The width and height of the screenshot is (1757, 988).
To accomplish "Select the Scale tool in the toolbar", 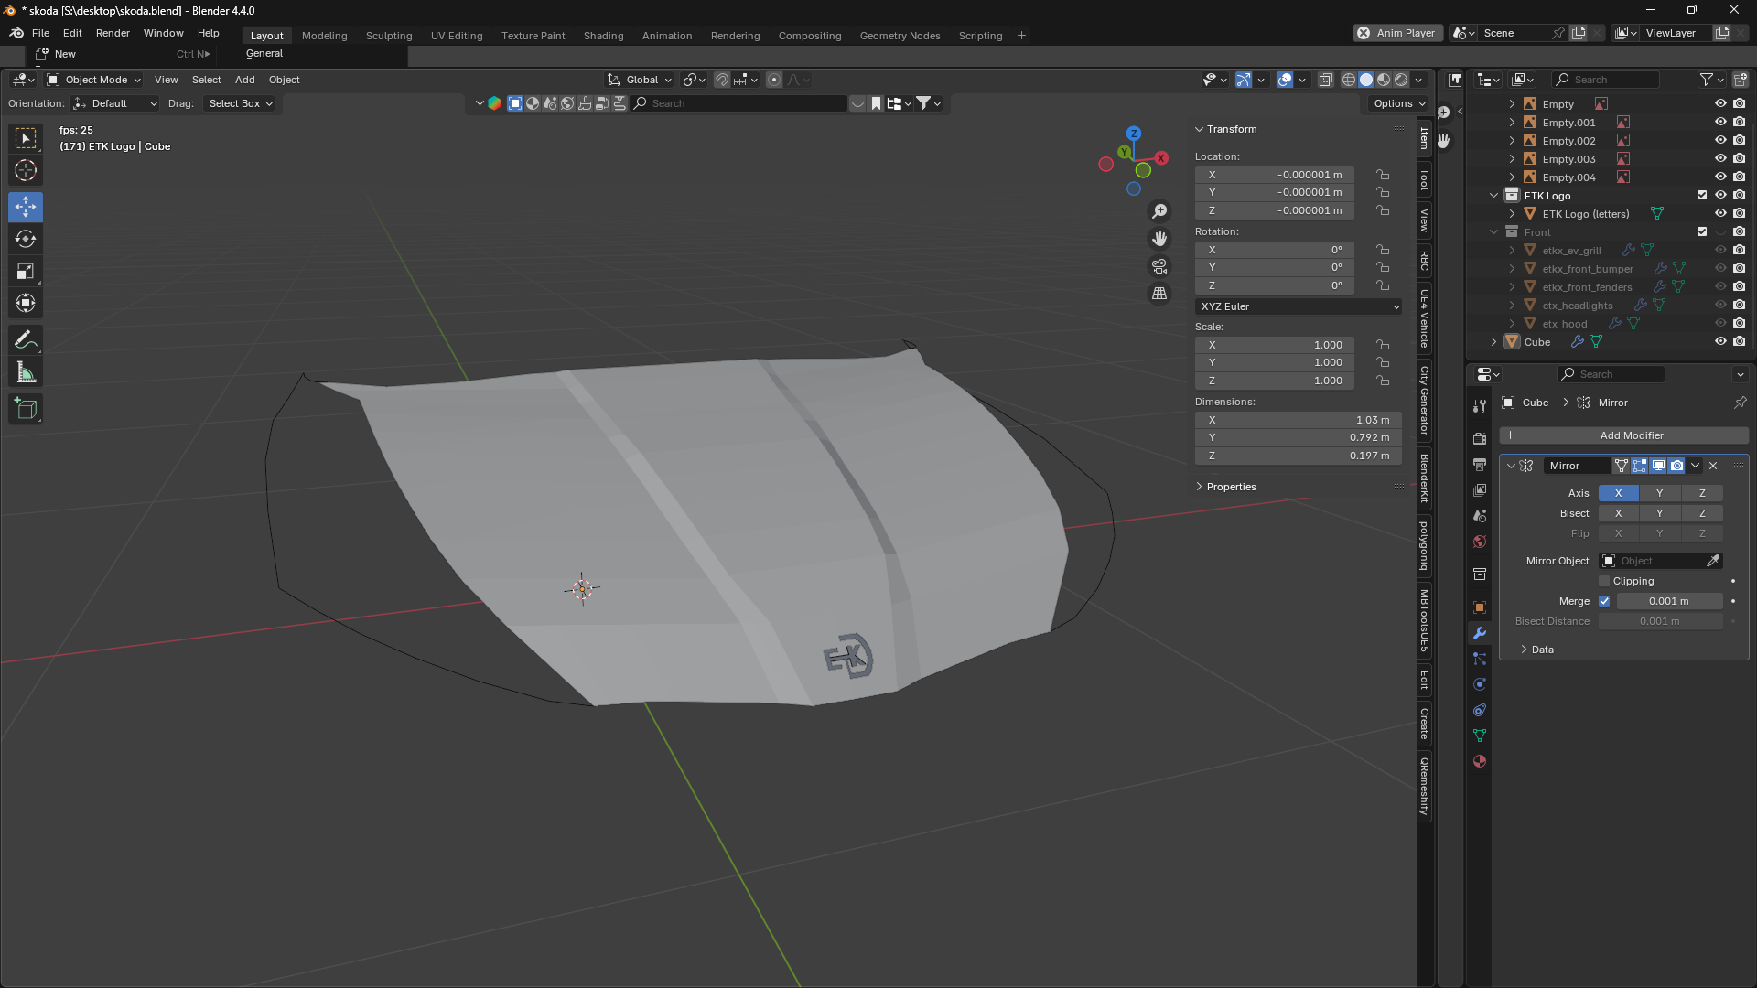I will point(26,271).
